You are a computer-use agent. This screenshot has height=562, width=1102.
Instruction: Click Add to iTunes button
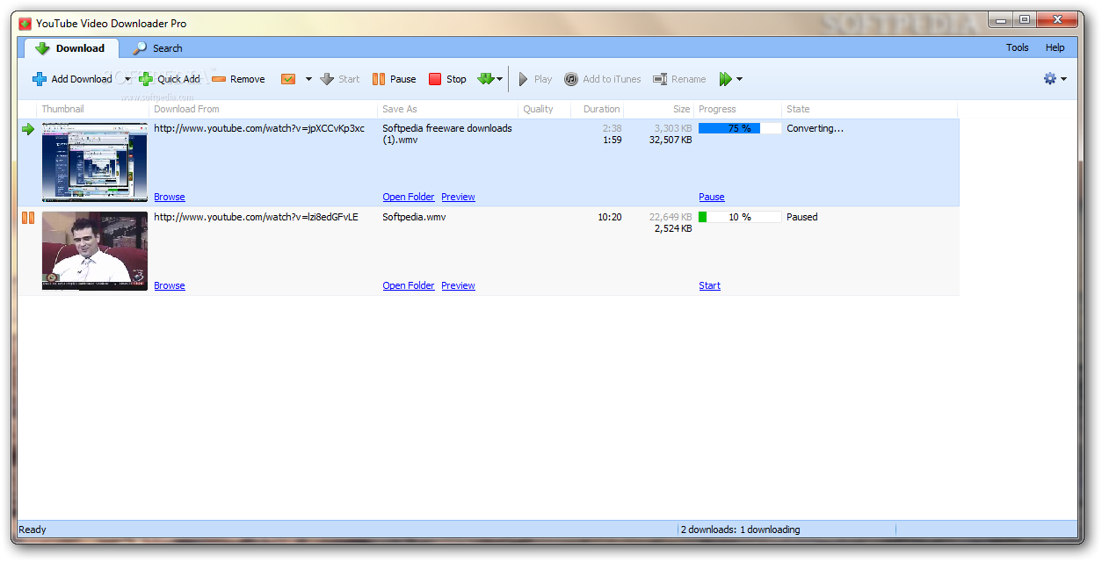603,79
